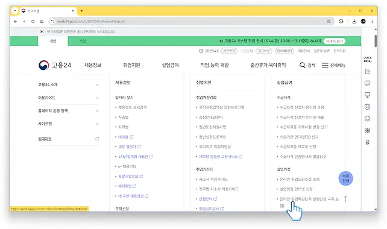Open the 4차산업혁명 채용관 link
Screen dimensions: 387x229
[135, 157]
